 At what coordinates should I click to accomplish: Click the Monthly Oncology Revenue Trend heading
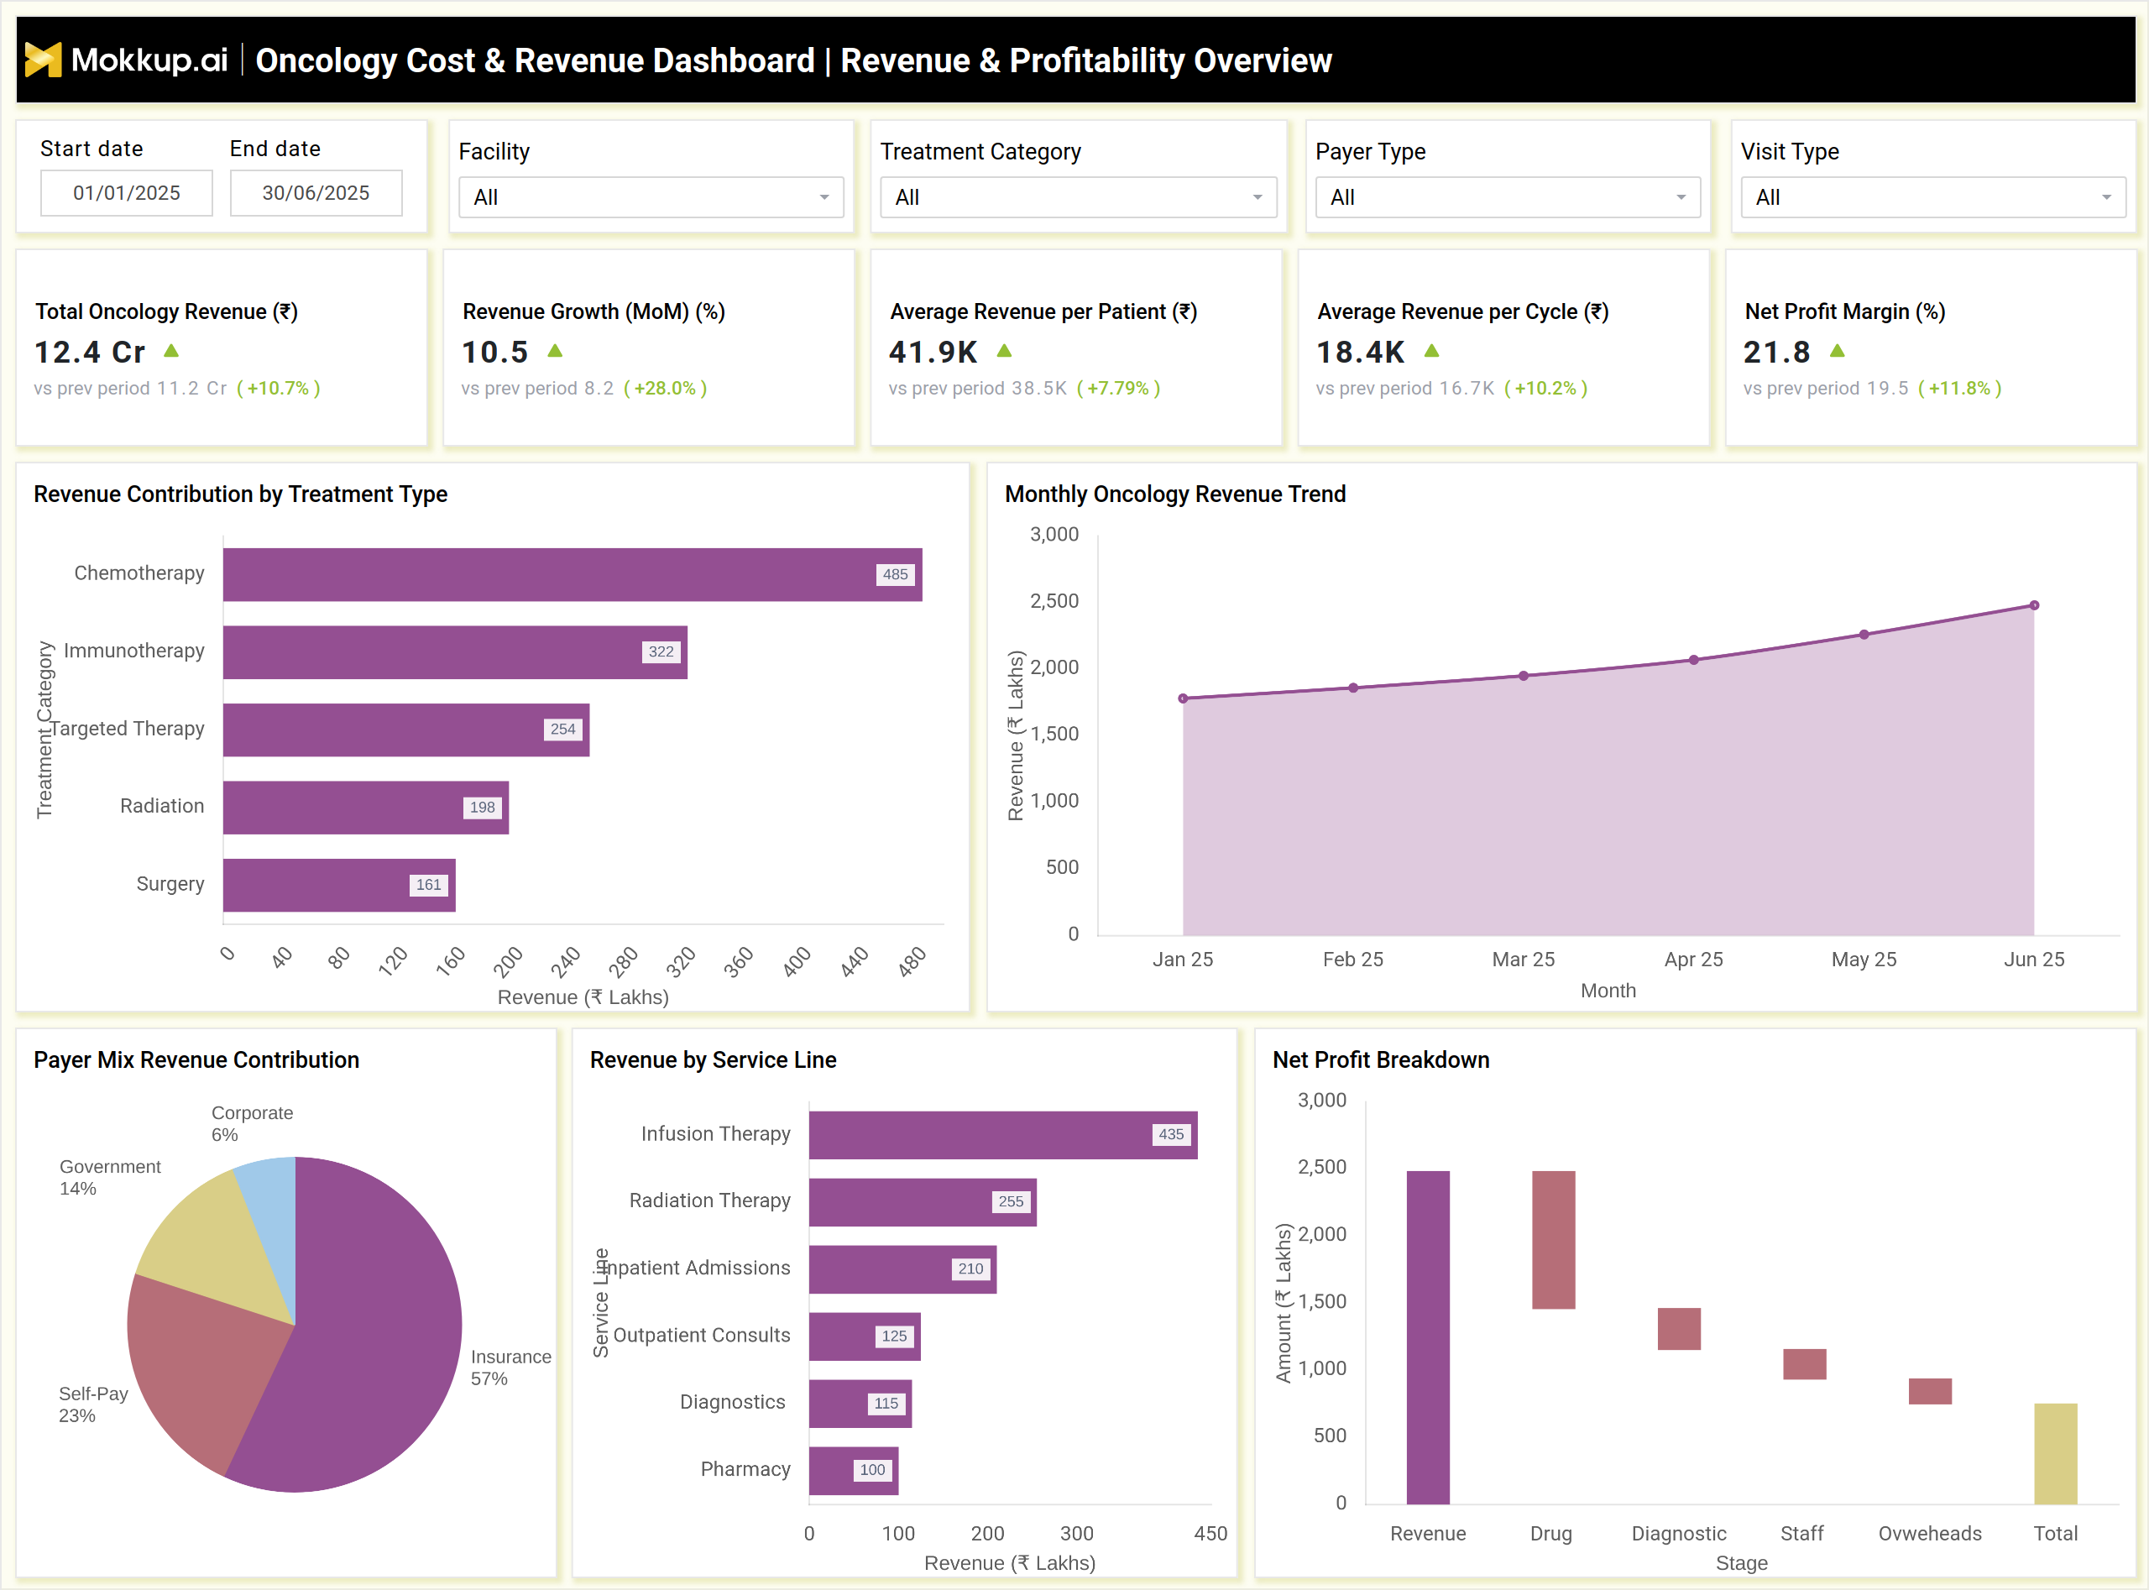[x=1175, y=494]
